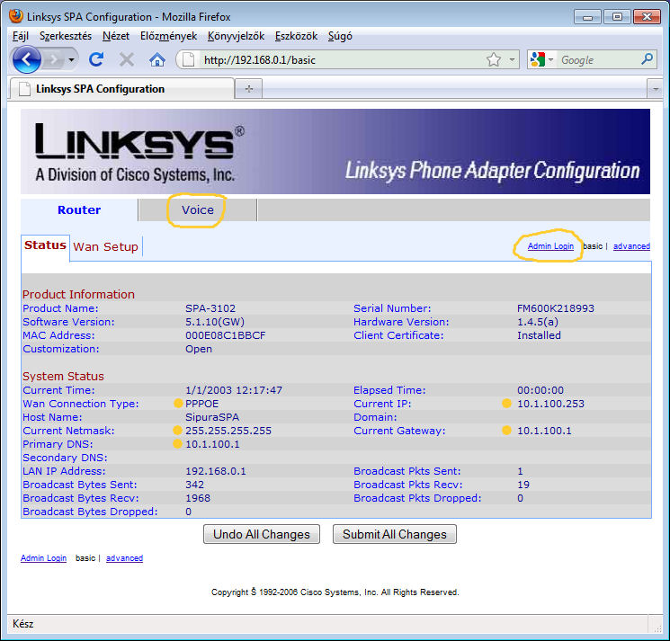The width and height of the screenshot is (670, 641).
Task: Click the Firefox logo in title bar
Action: click(x=16, y=16)
